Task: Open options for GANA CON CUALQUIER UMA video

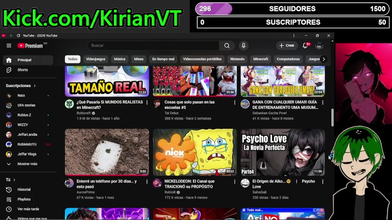Action: (x=322, y=102)
